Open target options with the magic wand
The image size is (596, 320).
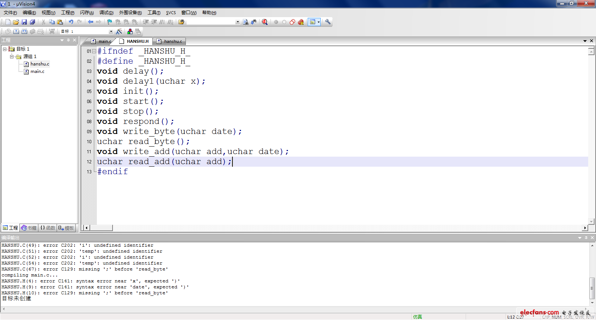click(x=119, y=32)
